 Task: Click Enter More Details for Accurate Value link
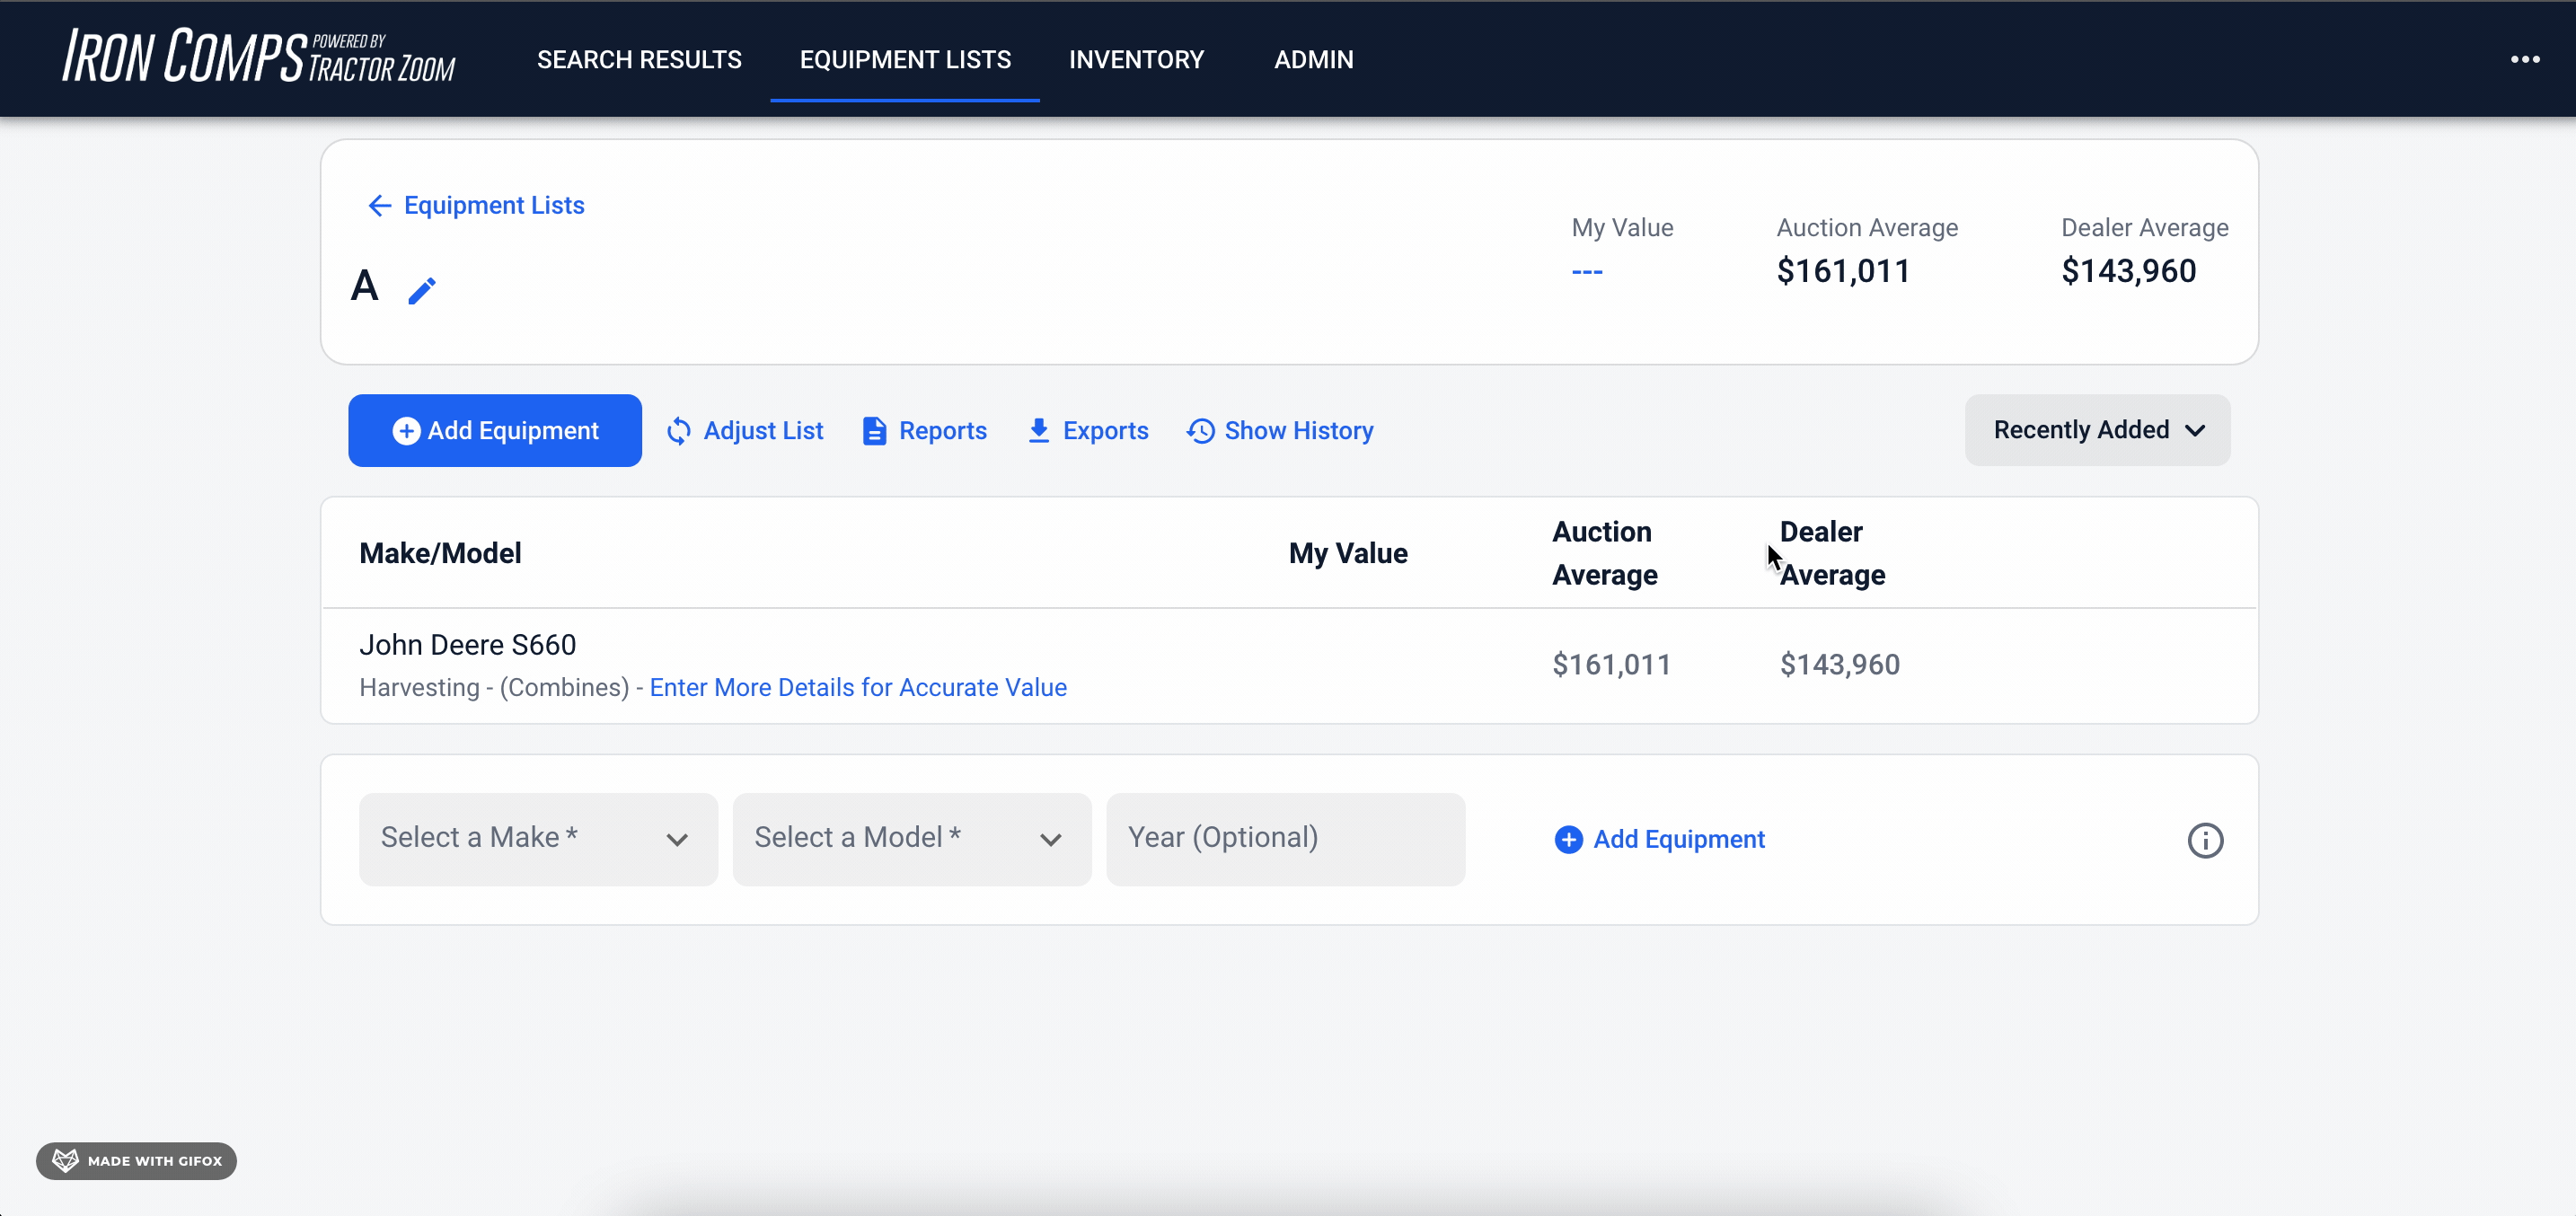(858, 688)
